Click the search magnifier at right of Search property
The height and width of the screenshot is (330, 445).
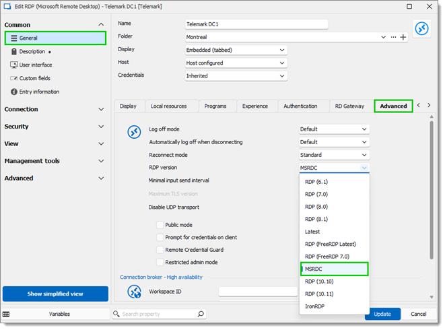[201, 314]
